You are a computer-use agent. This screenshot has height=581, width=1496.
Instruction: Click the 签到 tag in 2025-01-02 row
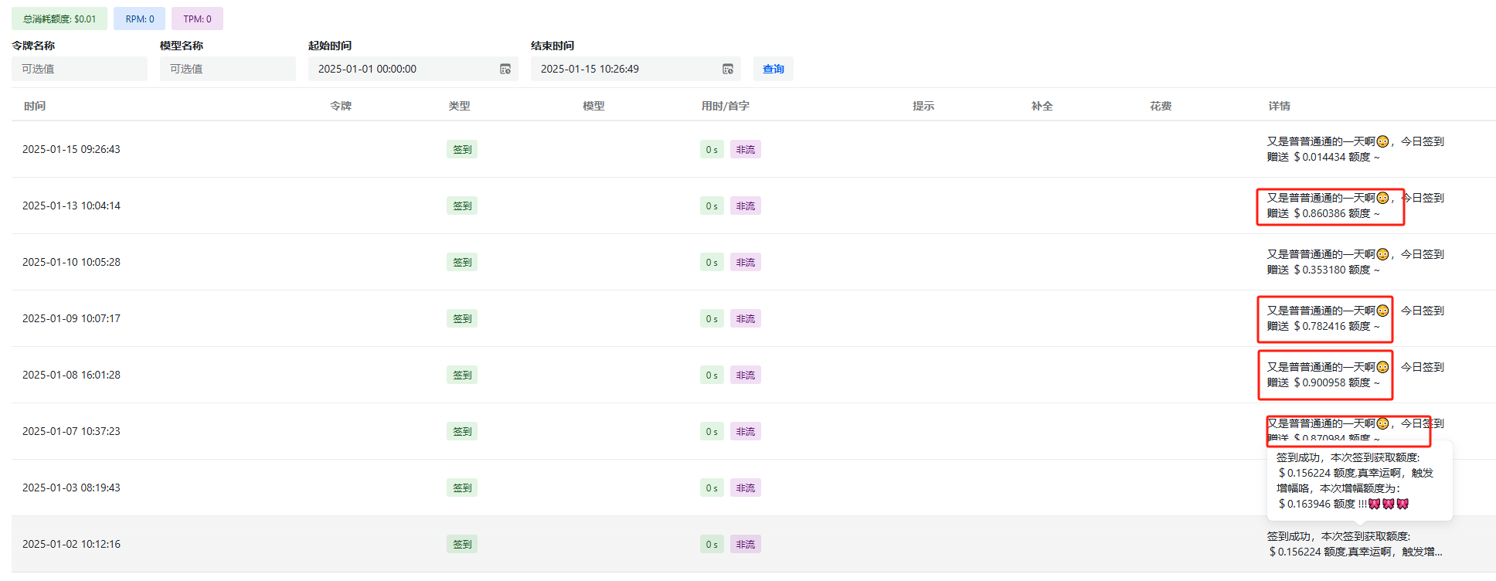coord(462,545)
